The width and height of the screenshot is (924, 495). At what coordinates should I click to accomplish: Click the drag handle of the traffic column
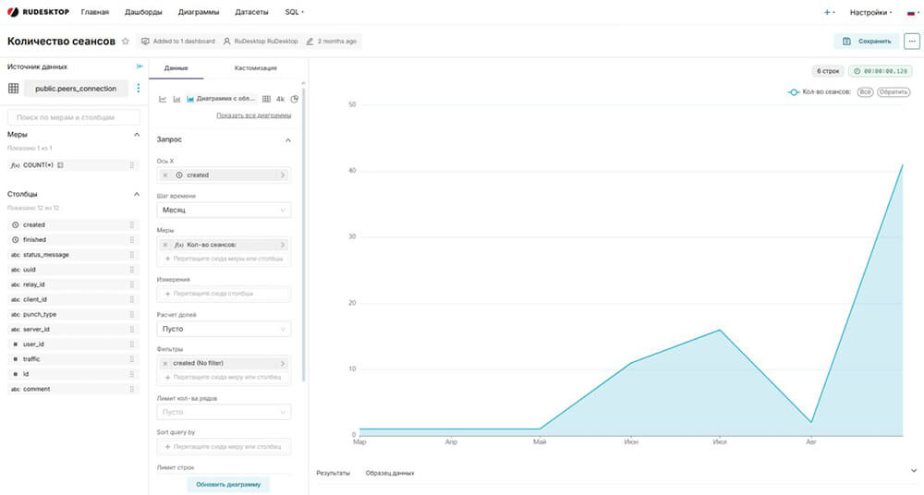[x=132, y=359]
